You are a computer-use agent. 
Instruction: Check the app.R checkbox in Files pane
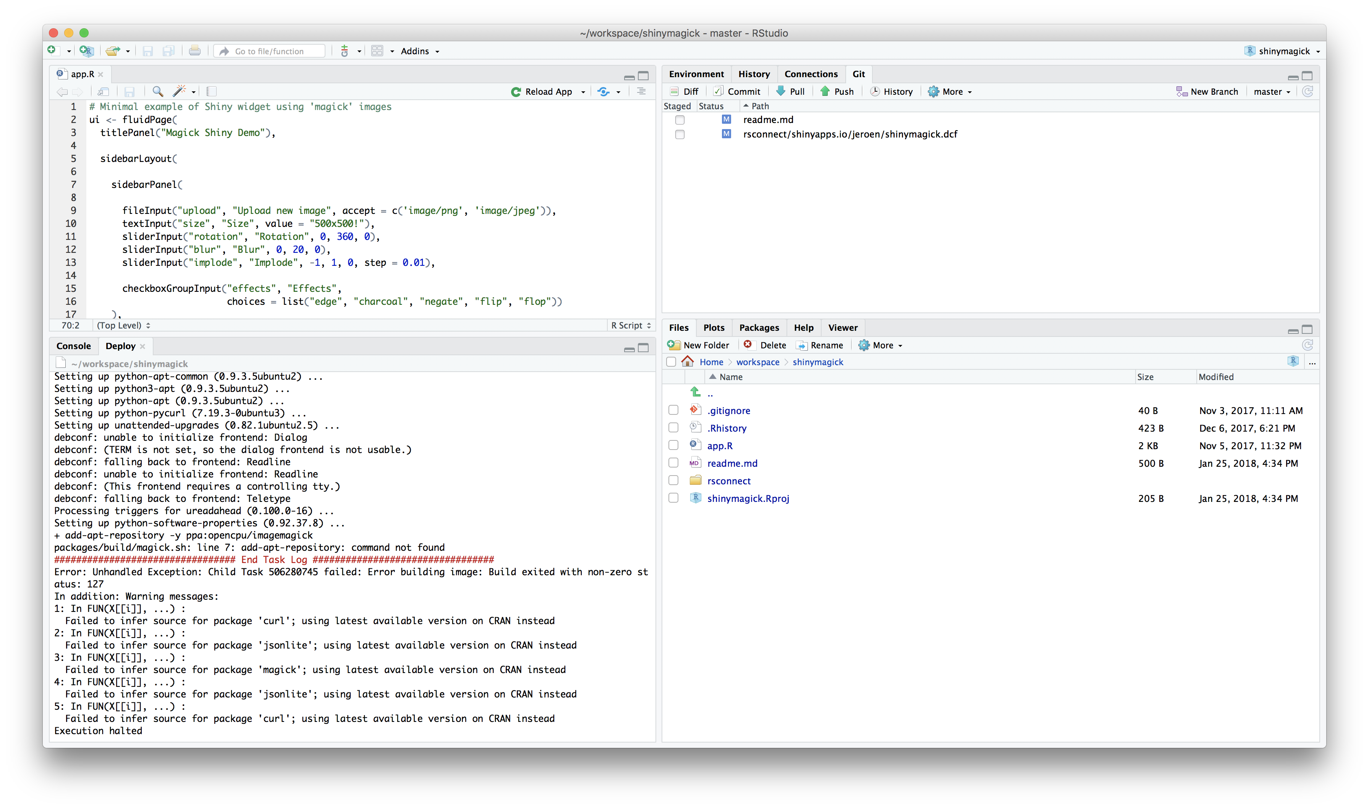pos(673,445)
